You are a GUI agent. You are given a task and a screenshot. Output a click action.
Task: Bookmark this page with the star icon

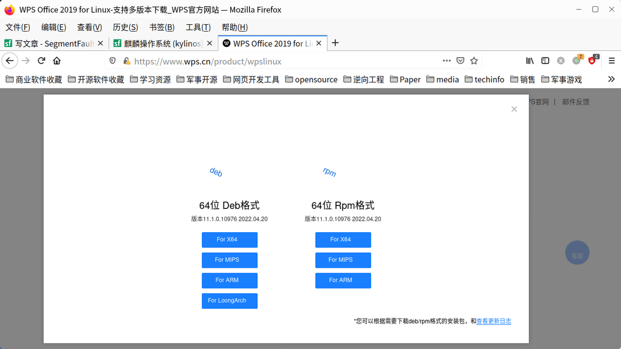[x=474, y=60]
